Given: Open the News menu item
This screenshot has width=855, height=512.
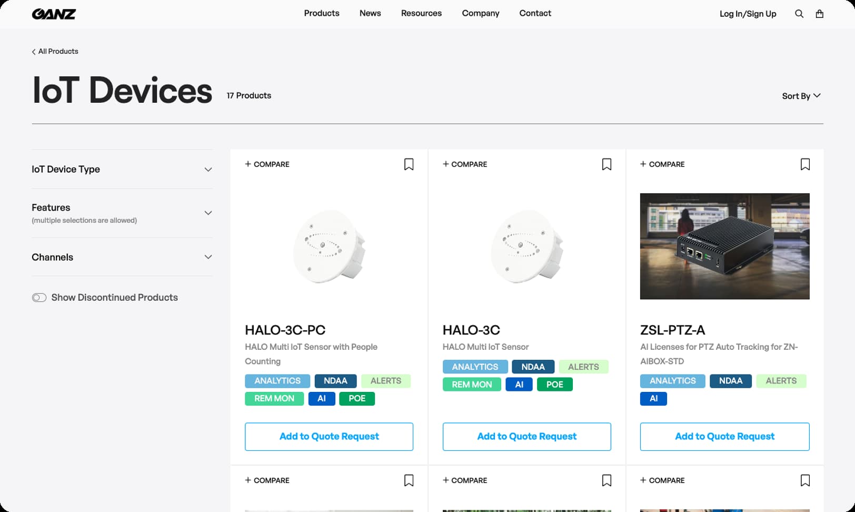Looking at the screenshot, I should click(370, 13).
